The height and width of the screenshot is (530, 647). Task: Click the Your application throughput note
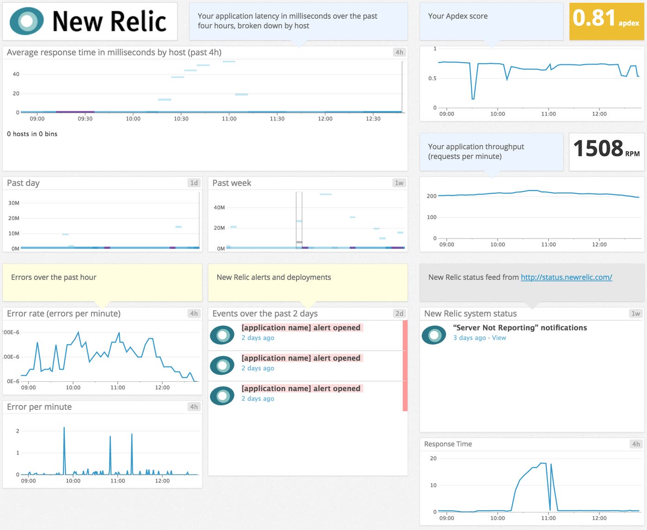(491, 152)
